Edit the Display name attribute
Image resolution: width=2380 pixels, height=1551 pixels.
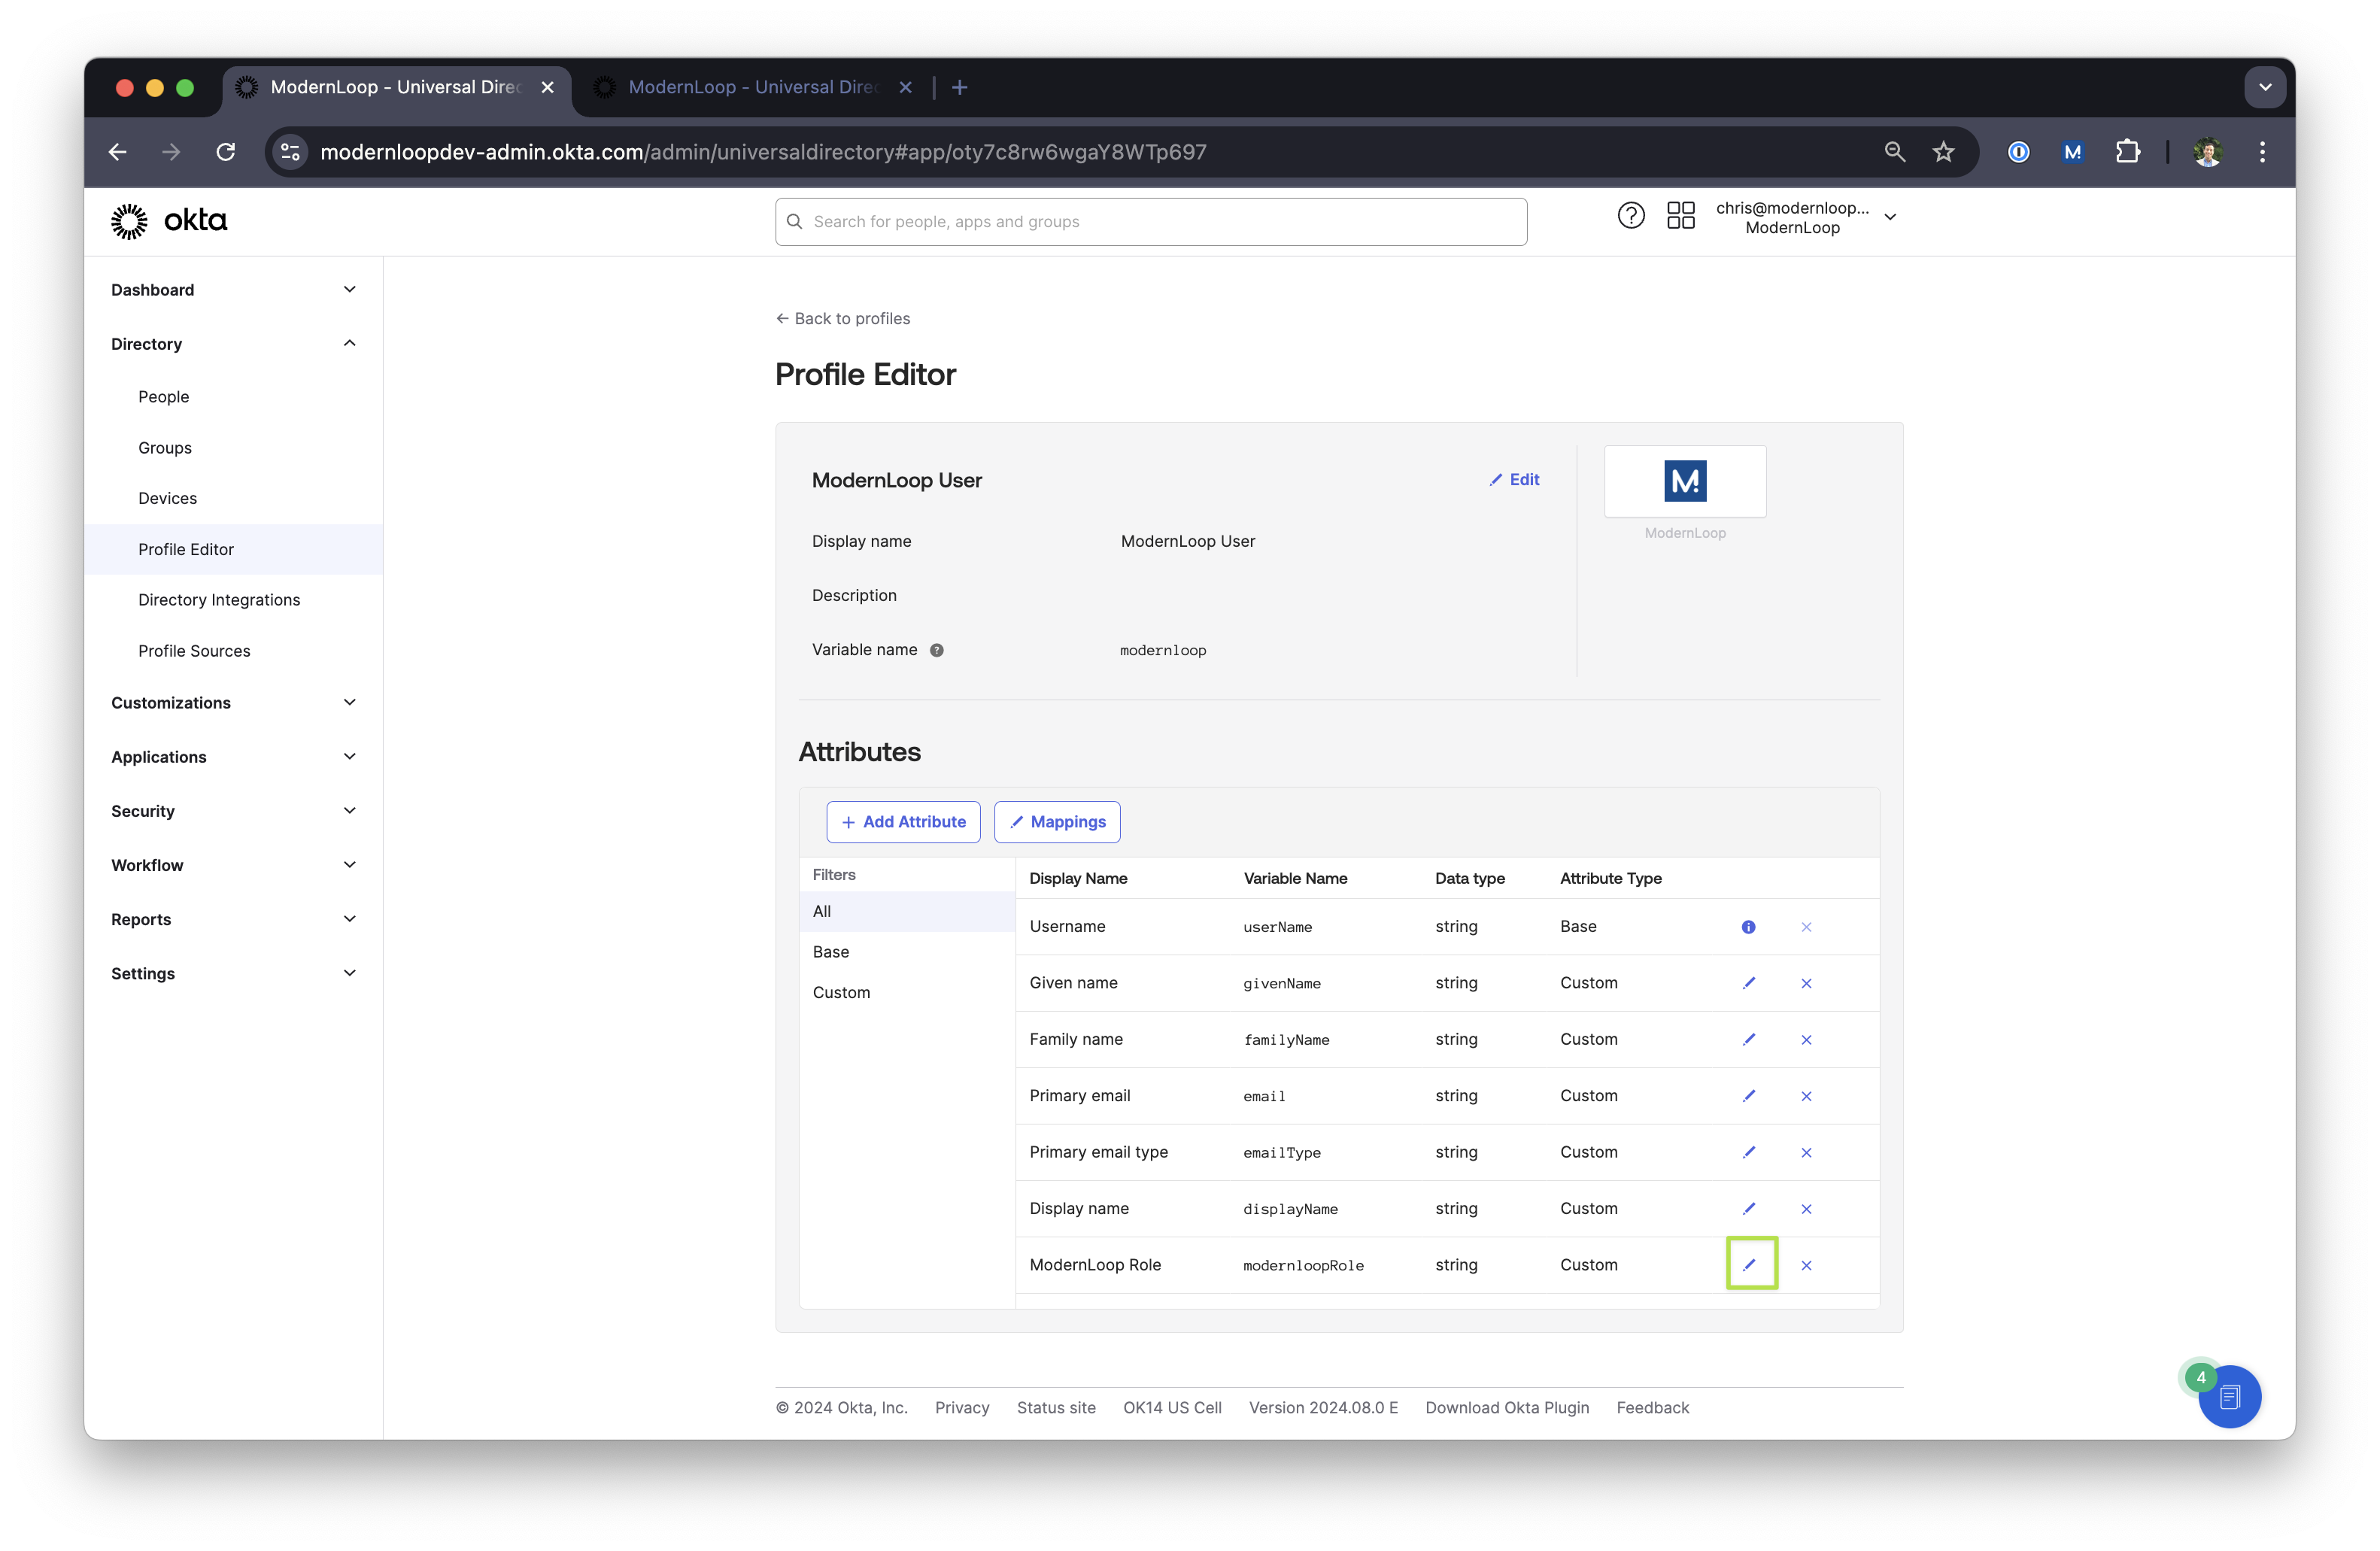point(1749,1209)
